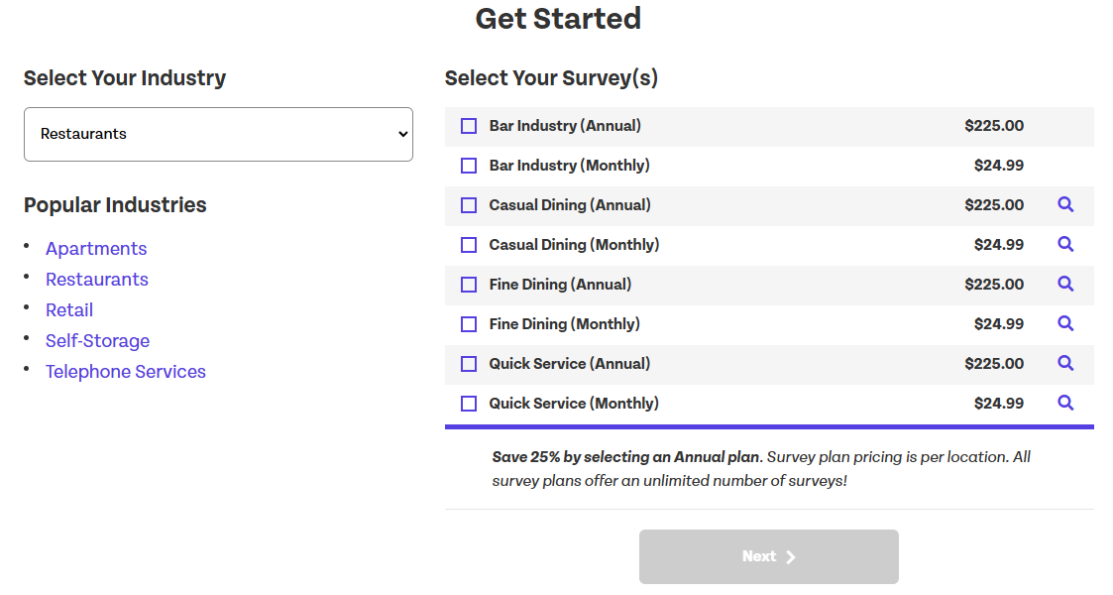Check the Quick Service (Monthly) option
This screenshot has width=1113, height=595.
point(468,403)
